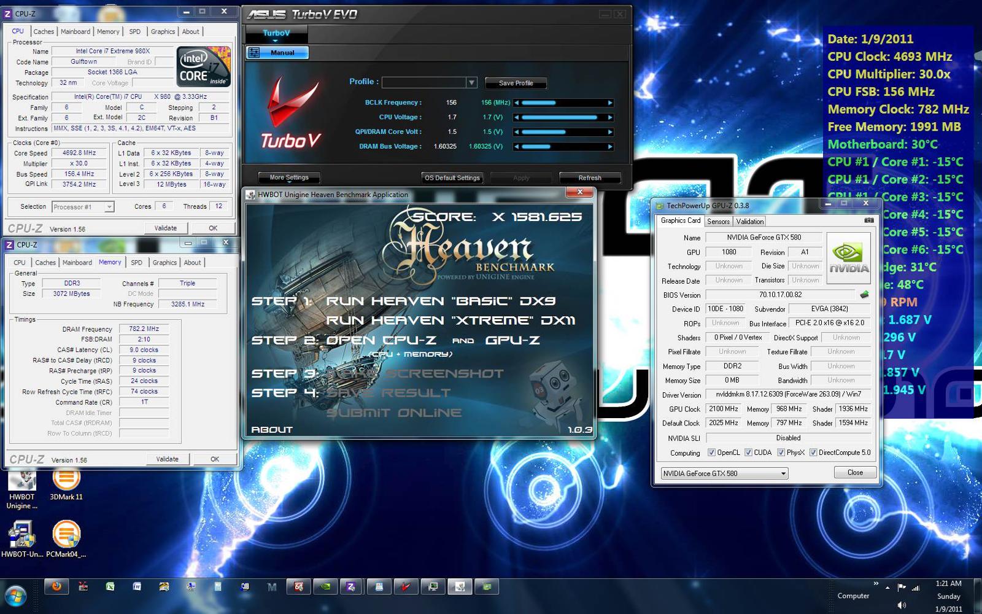Open the Processor #1 selection dropdown

109,207
